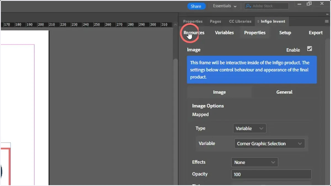Click the Share button
The height and width of the screenshot is (186, 331).
pos(196,6)
